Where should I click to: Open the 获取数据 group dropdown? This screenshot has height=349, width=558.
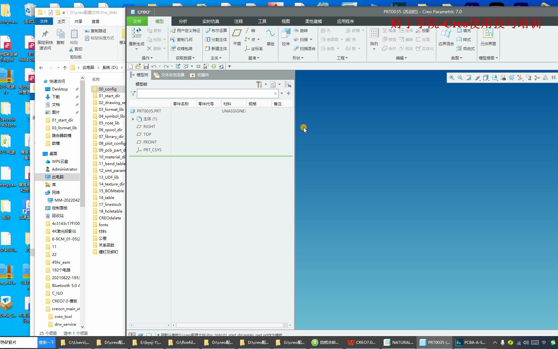click(x=185, y=58)
